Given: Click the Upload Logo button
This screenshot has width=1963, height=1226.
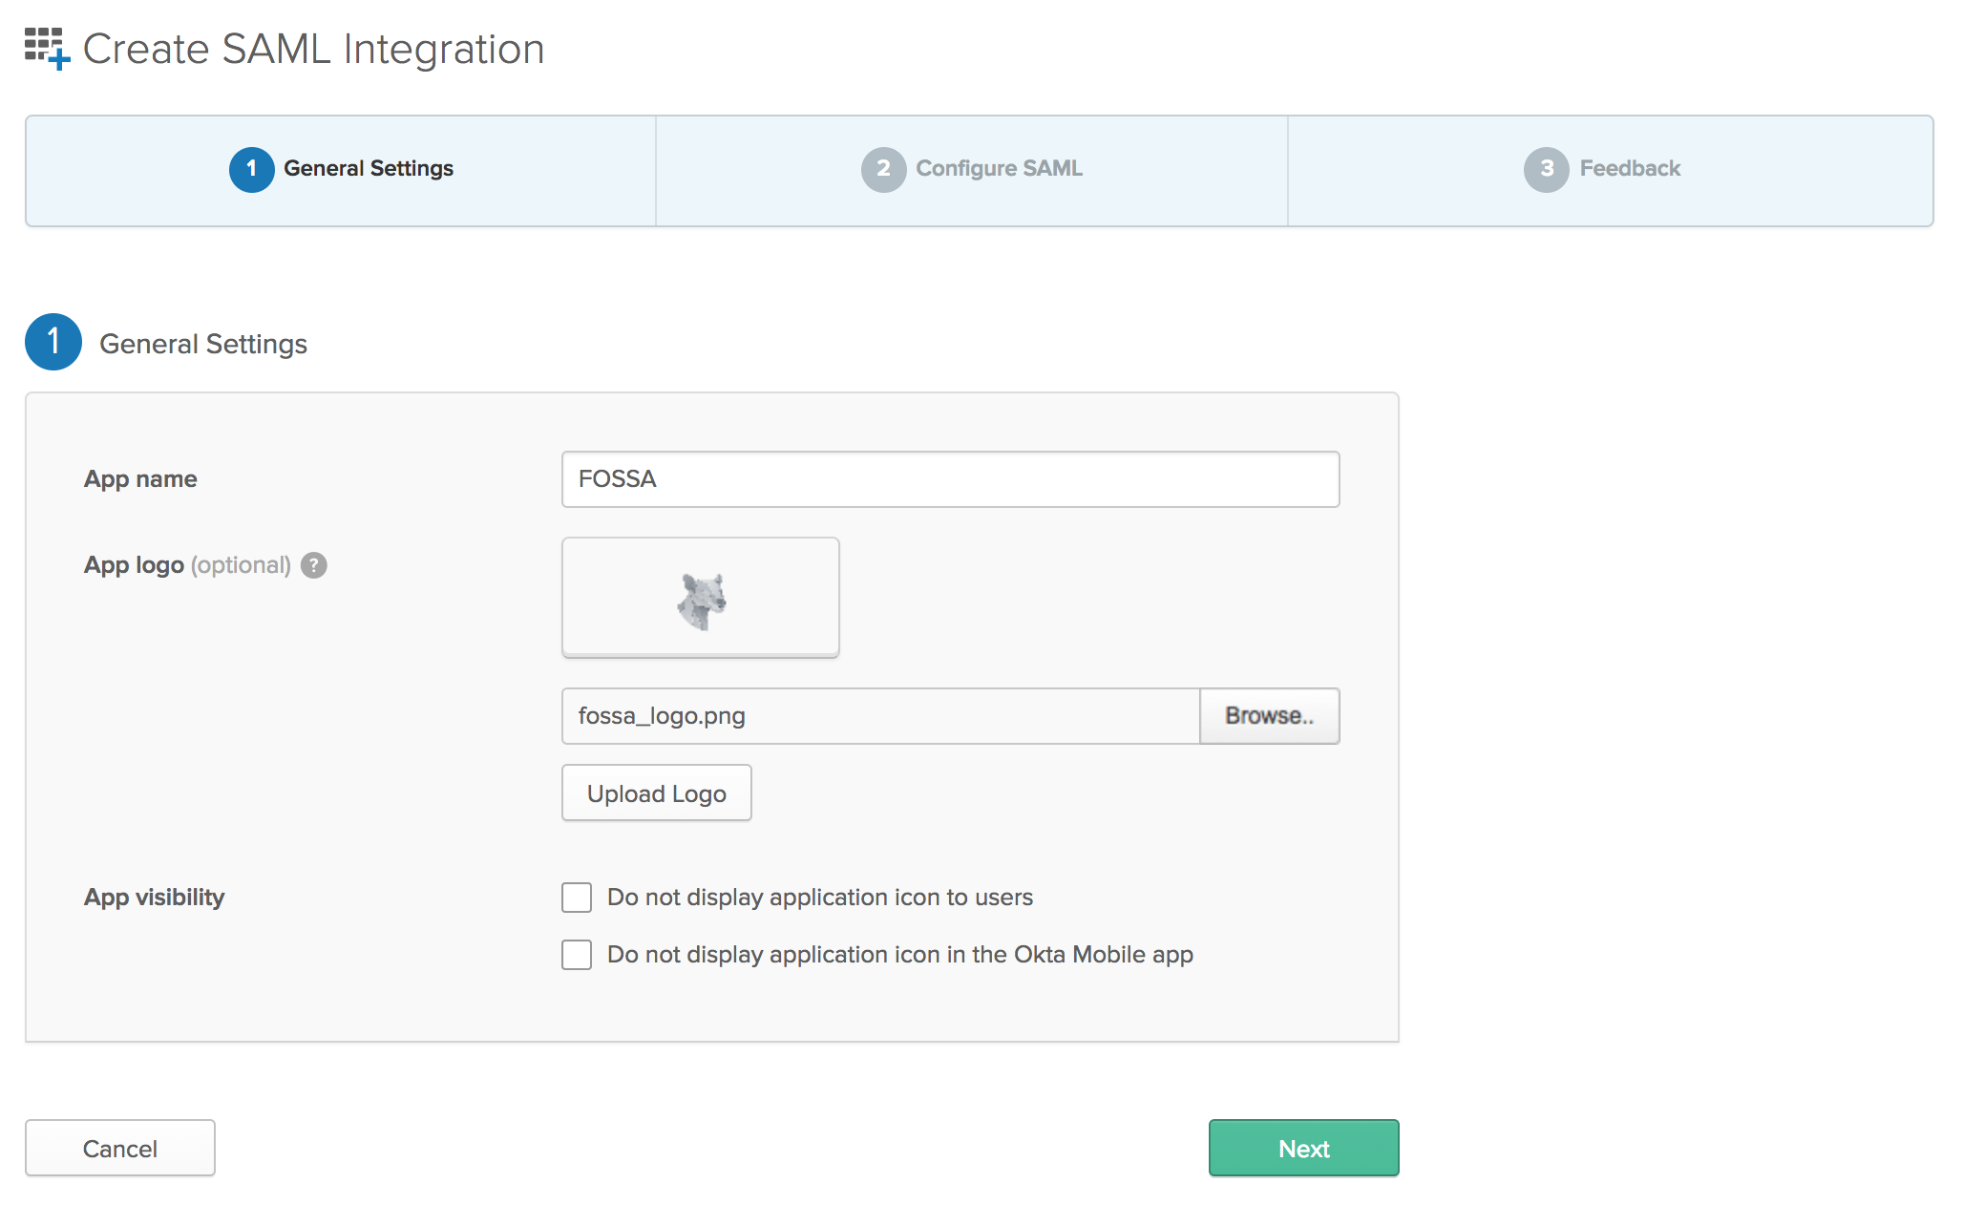Looking at the screenshot, I should (657, 793).
